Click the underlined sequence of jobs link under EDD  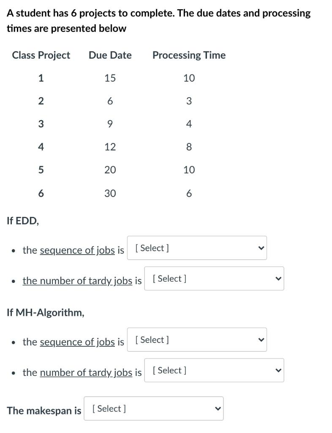(76, 250)
